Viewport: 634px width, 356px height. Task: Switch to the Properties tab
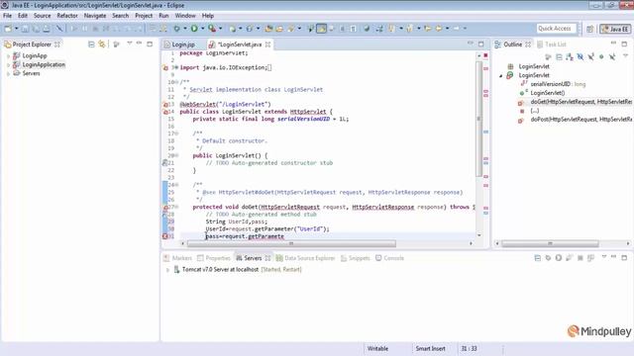(x=214, y=258)
